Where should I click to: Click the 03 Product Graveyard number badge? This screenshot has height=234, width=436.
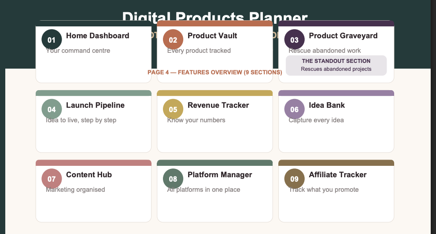point(295,40)
